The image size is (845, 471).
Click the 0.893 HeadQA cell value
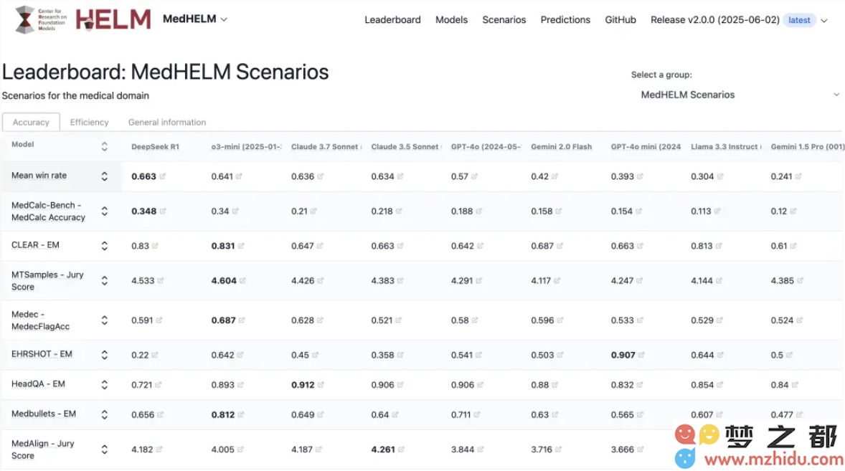[x=222, y=385]
